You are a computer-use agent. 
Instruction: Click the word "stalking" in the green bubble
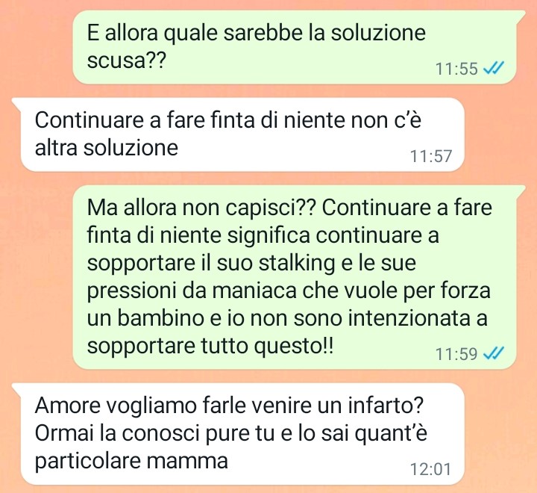(297, 263)
